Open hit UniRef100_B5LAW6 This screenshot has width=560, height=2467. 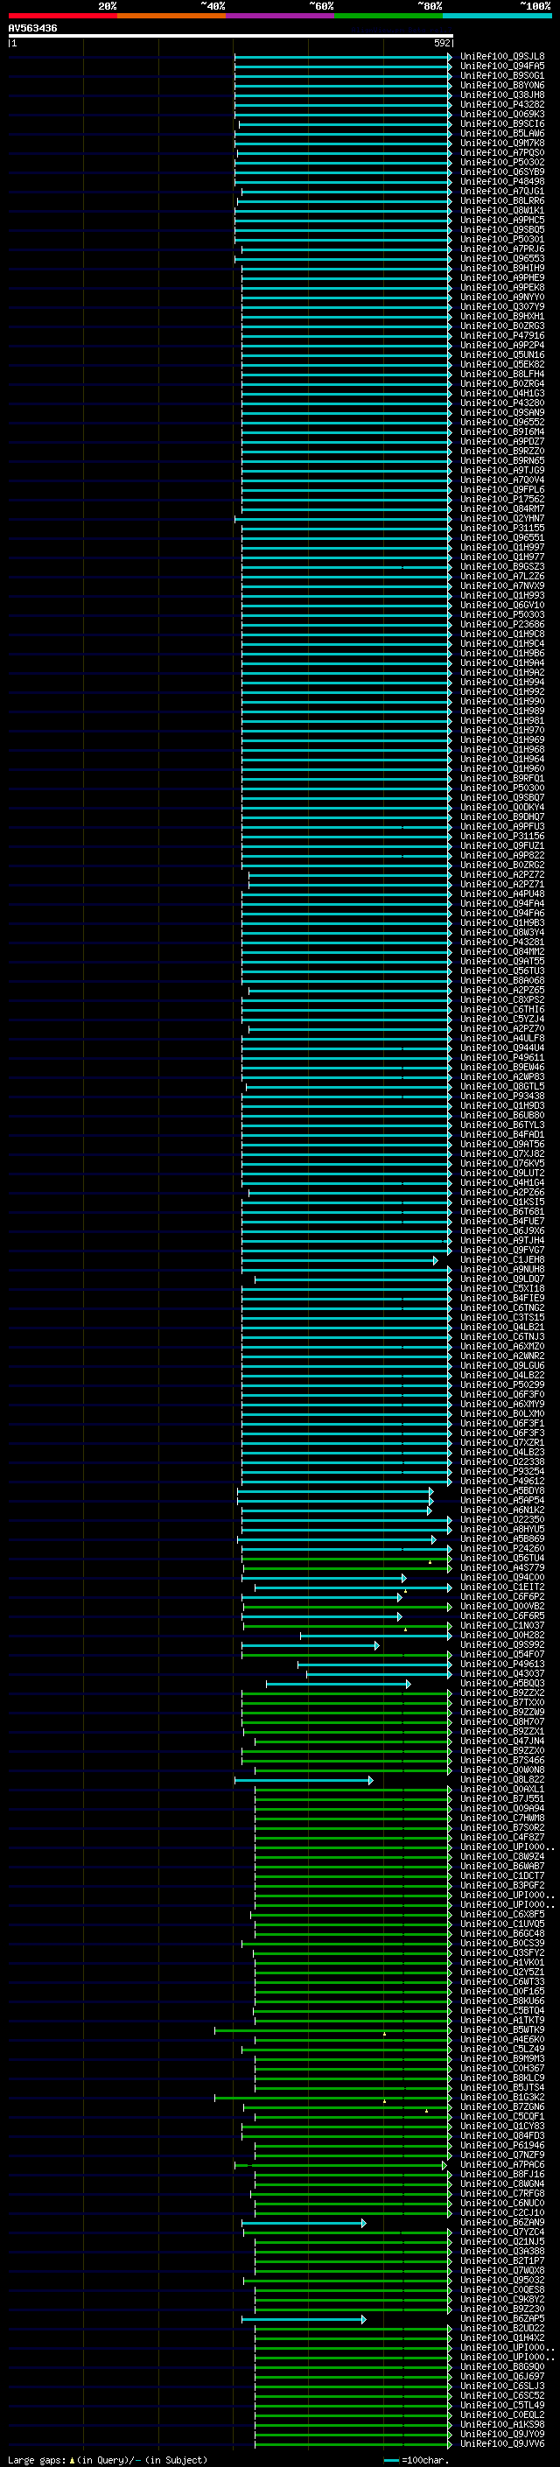pyautogui.click(x=502, y=133)
